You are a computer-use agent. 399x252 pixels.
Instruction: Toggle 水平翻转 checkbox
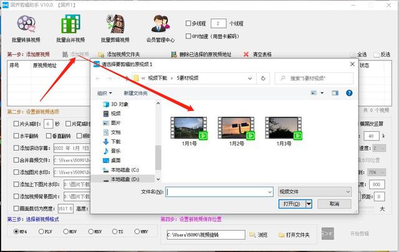(x=16, y=136)
